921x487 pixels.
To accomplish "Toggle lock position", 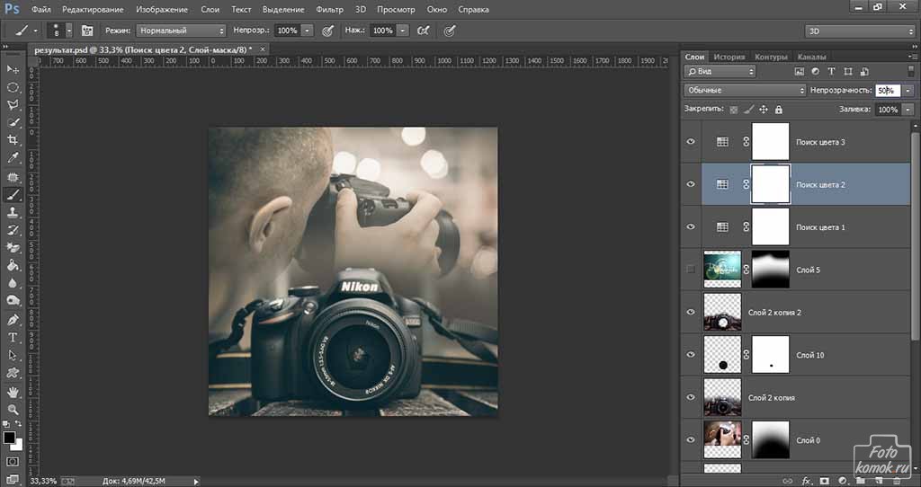I will [x=764, y=109].
